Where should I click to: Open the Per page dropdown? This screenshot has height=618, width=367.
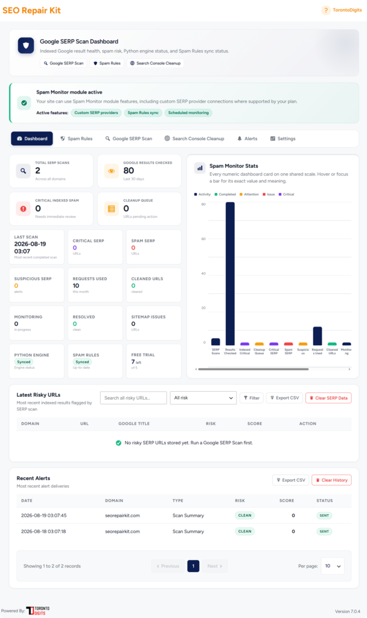[333, 566]
